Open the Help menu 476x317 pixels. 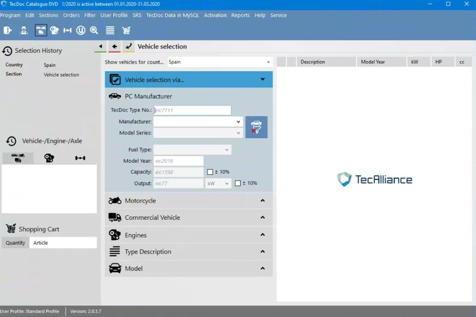(x=260, y=15)
